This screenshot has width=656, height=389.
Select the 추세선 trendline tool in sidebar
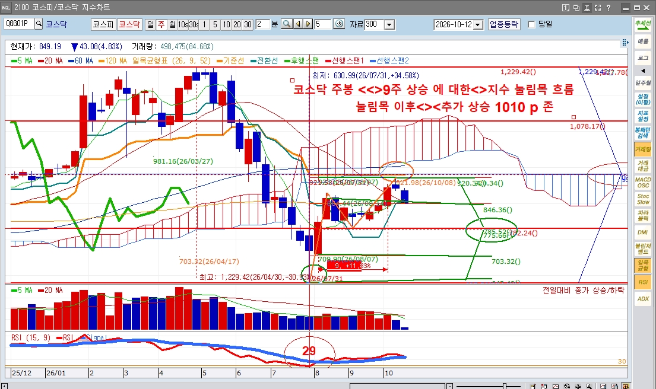[642, 25]
